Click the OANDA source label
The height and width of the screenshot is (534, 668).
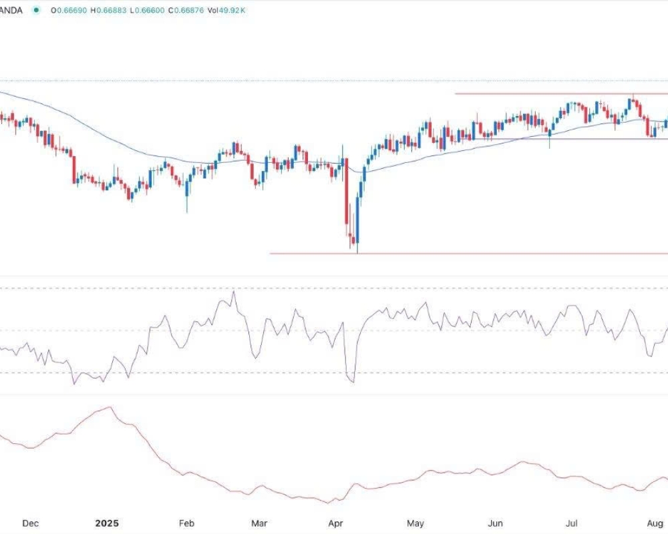[x=11, y=11]
